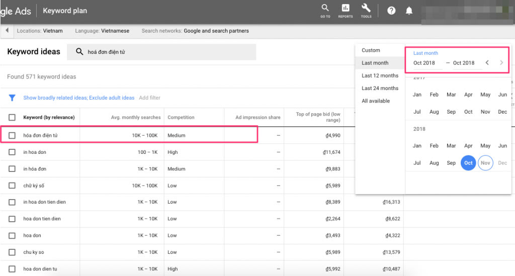Click the 'in hoa don tien dien' keyword
515x276 pixels.
point(44,202)
